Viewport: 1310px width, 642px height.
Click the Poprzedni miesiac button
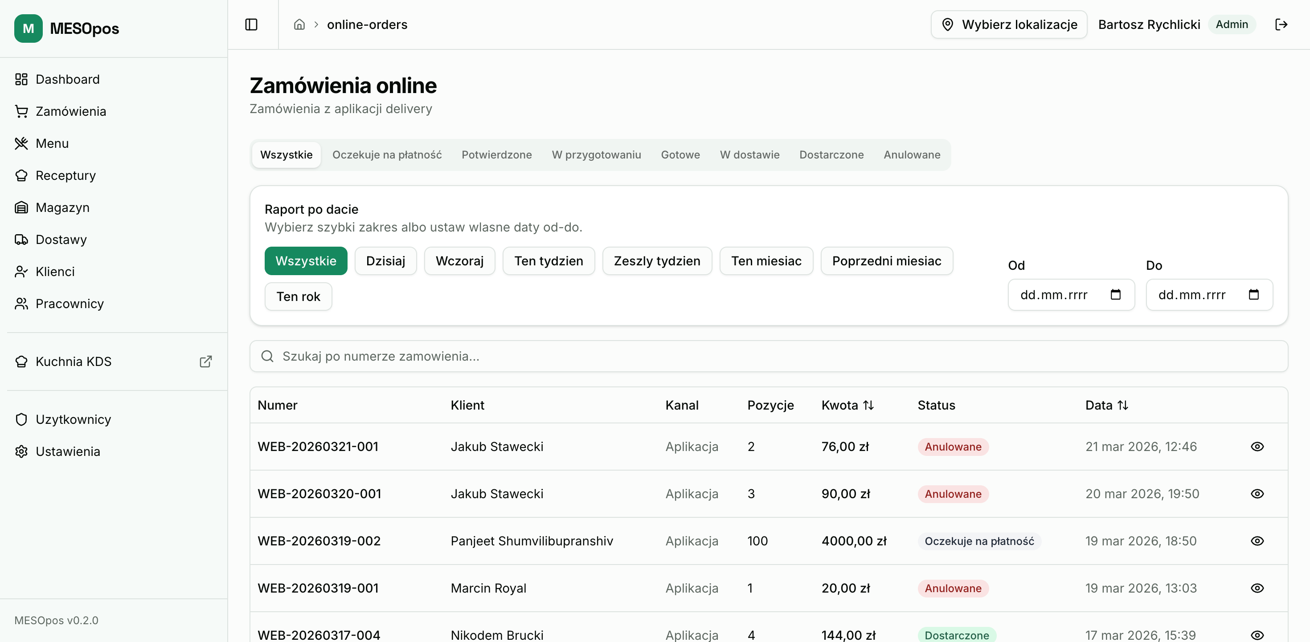886,261
